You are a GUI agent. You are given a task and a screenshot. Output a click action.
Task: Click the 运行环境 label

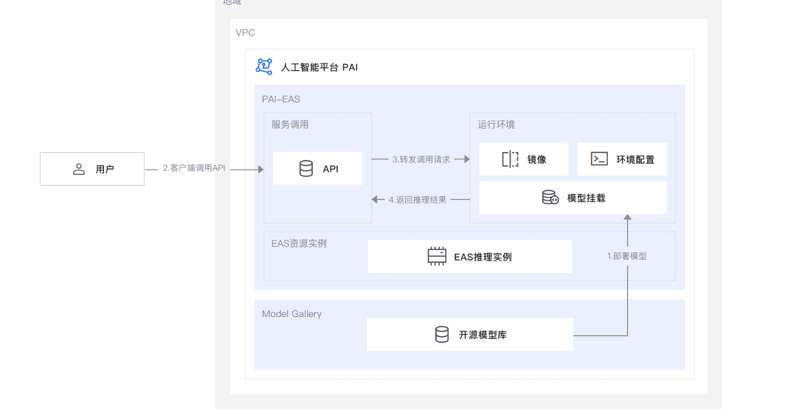tap(496, 124)
